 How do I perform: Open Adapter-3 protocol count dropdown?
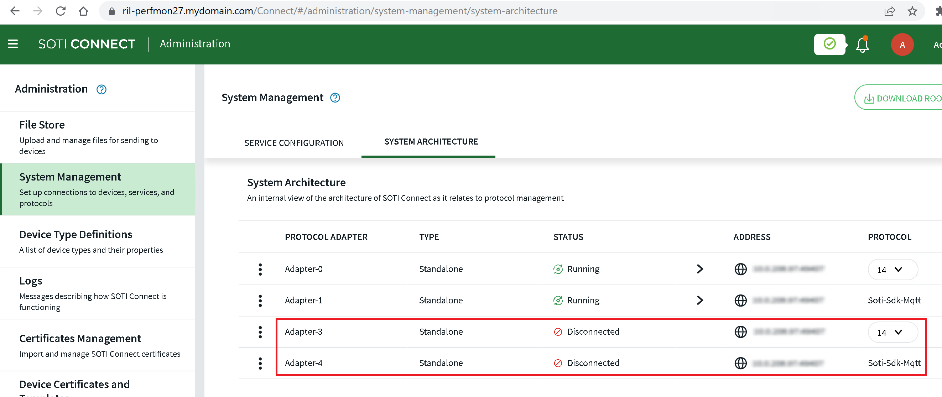tap(892, 333)
